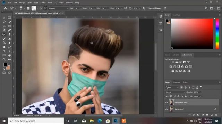Select the Spot Healing Brush tool
Image resolution: width=222 pixels, height=124 pixels.
tap(9, 30)
